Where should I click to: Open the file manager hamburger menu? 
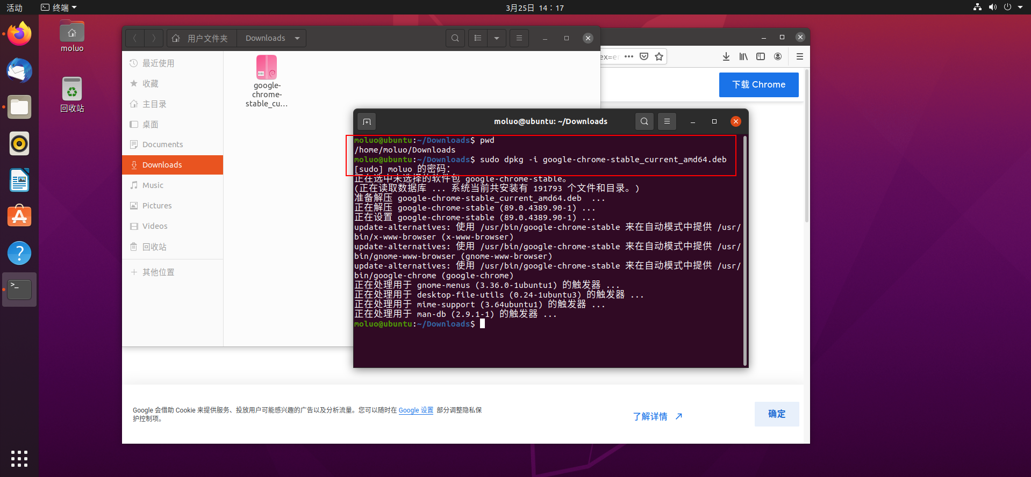click(519, 38)
